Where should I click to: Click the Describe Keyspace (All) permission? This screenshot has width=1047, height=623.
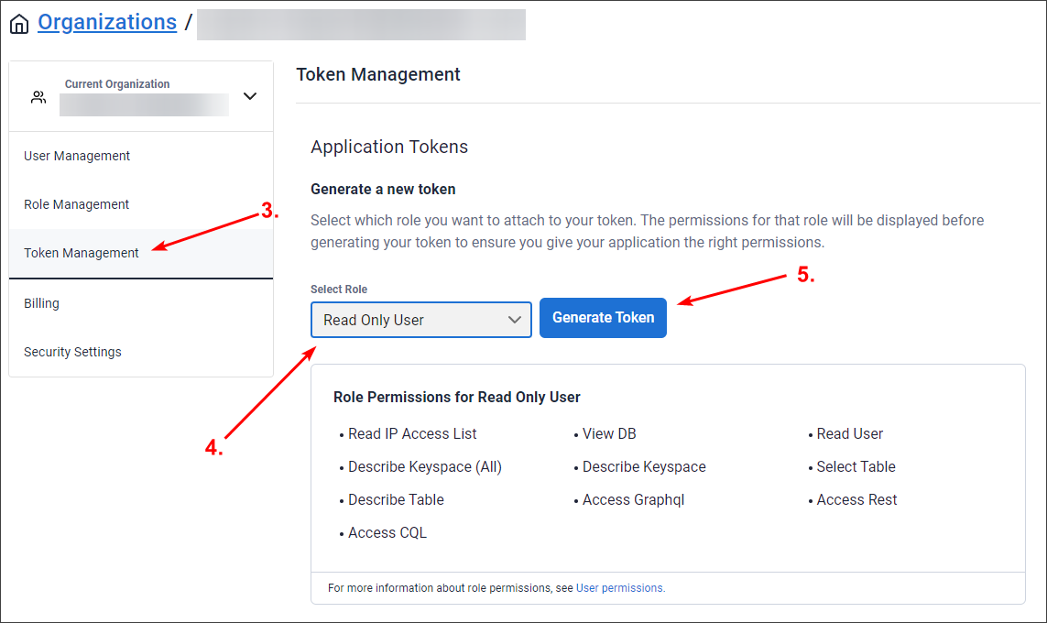tap(424, 466)
